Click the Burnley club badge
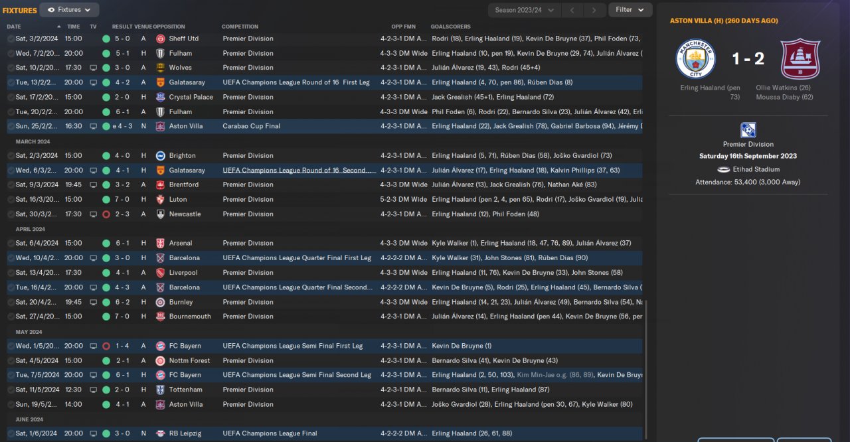850x442 pixels. point(160,302)
